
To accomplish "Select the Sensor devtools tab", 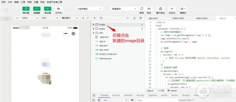I will [x=175, y=95].
